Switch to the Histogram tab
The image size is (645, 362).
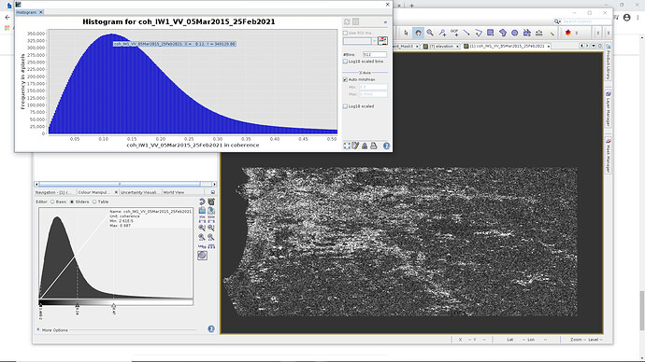26,12
